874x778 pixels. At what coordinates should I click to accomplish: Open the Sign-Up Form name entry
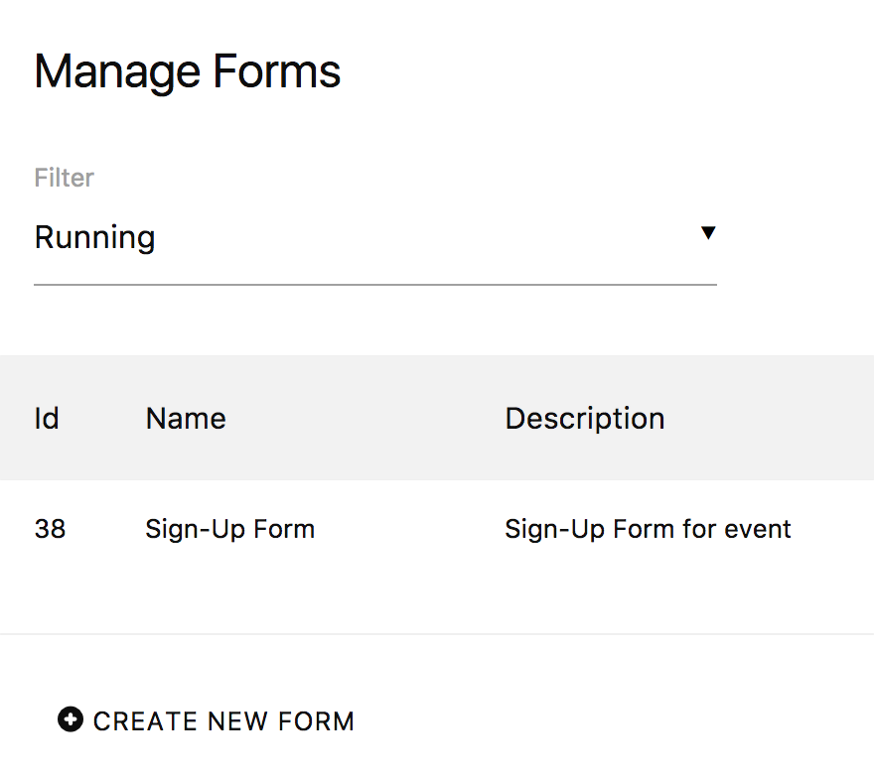coord(229,529)
